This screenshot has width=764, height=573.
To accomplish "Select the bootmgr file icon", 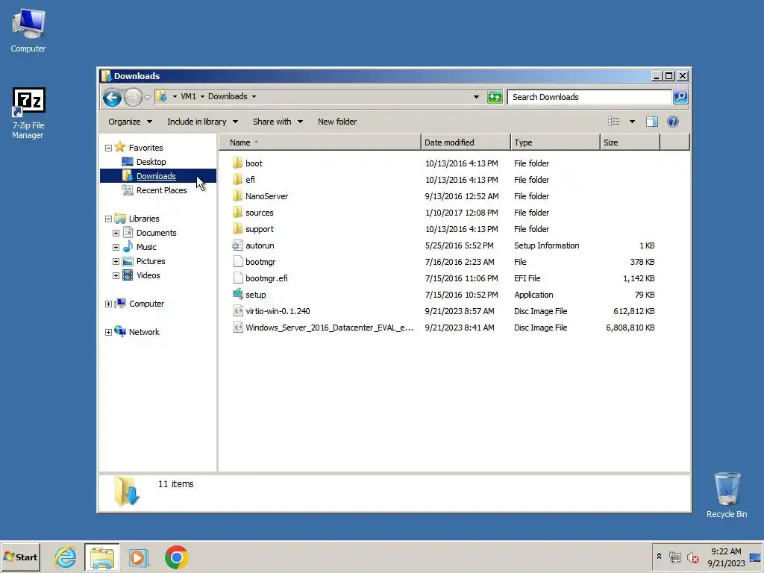I will [x=237, y=262].
